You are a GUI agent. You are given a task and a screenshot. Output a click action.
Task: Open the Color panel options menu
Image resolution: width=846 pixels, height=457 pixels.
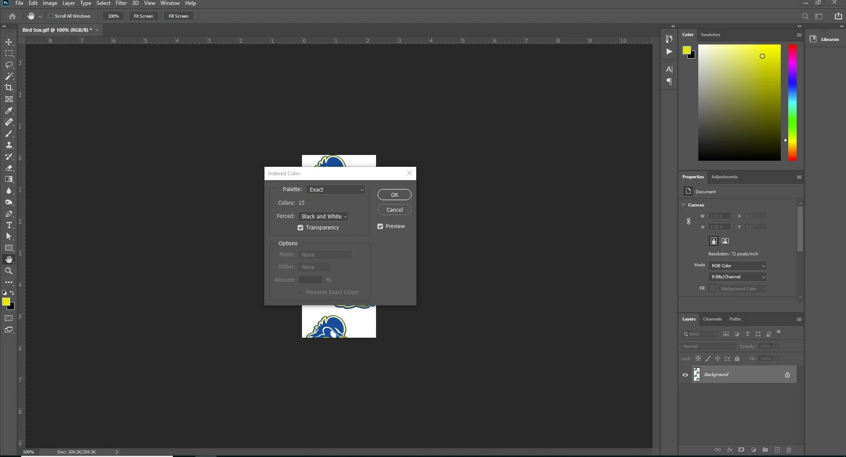tap(799, 35)
